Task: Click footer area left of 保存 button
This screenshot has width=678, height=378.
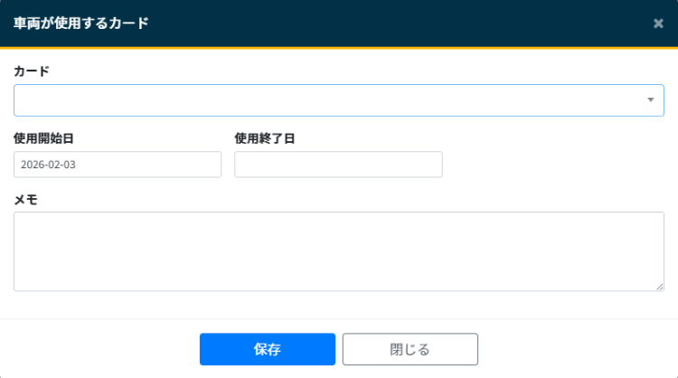Action: [99, 349]
